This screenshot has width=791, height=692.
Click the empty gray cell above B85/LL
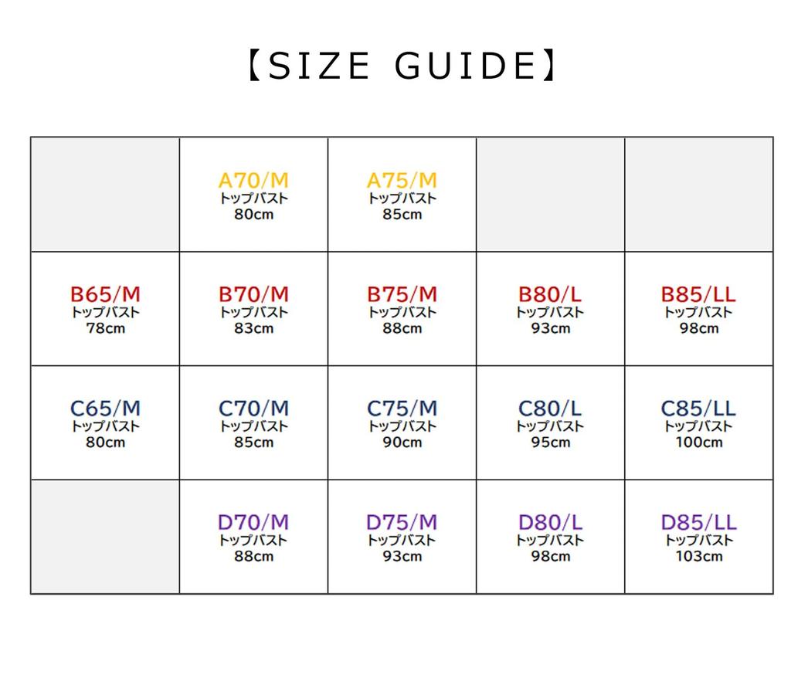coord(698,195)
